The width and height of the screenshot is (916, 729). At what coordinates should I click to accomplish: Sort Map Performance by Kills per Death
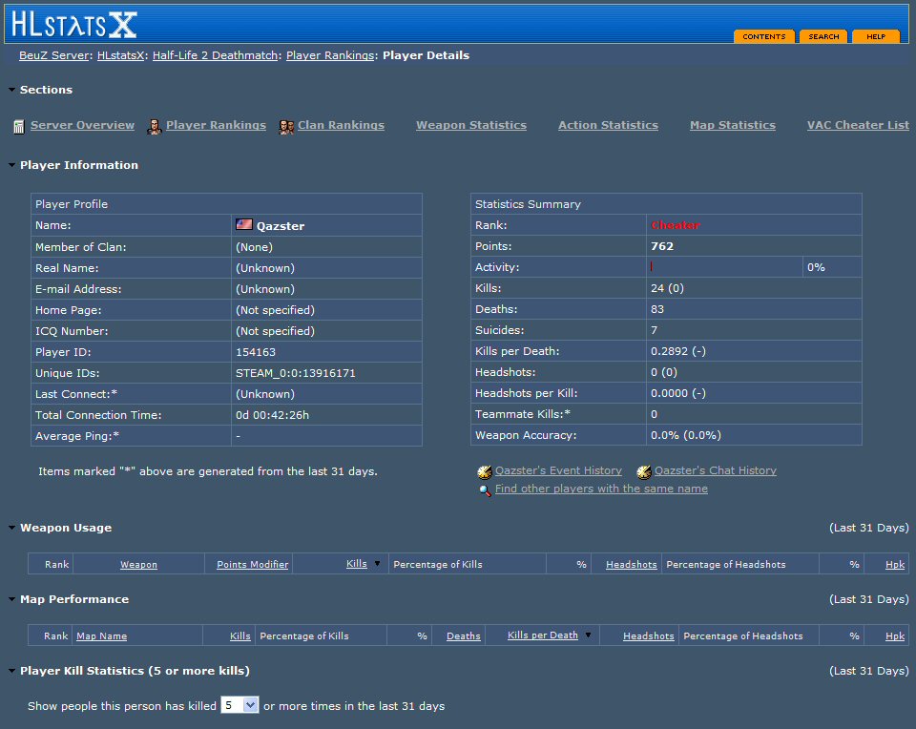pos(542,635)
